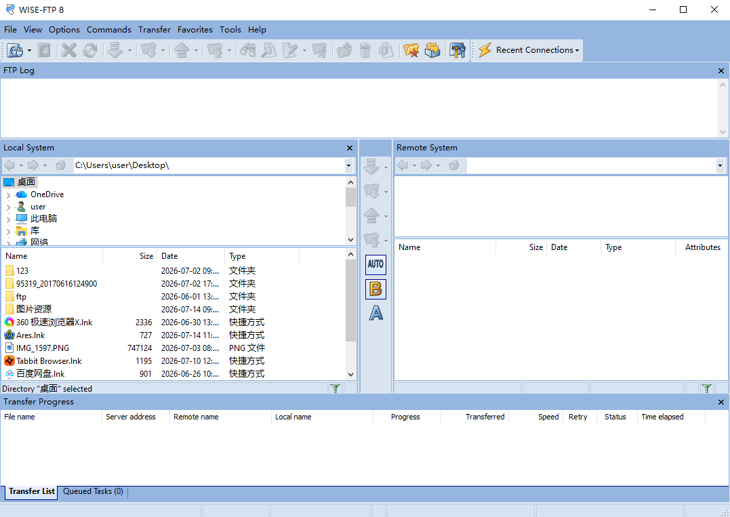This screenshot has width=730, height=517.
Task: Open the Commands menu
Action: coord(109,29)
